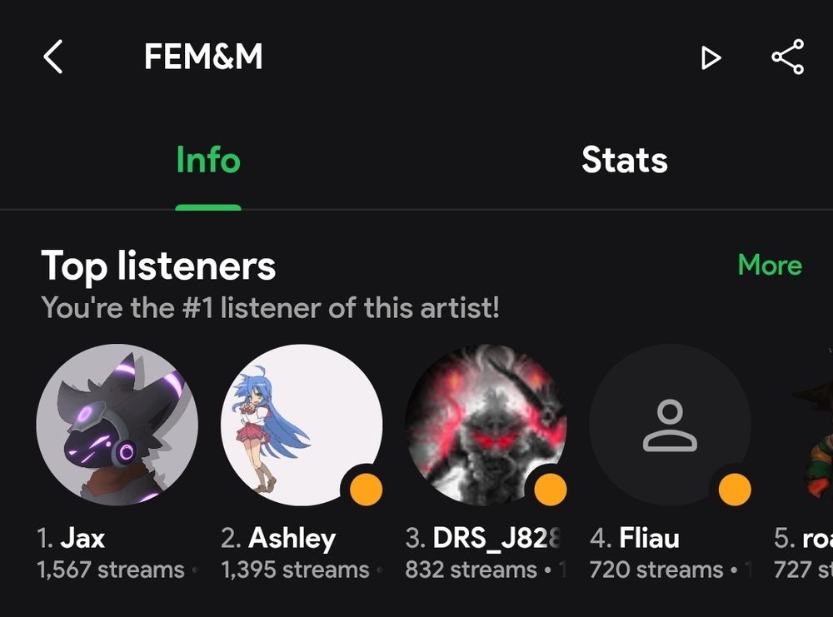Open Fliau's placeholder person avatar

670,425
